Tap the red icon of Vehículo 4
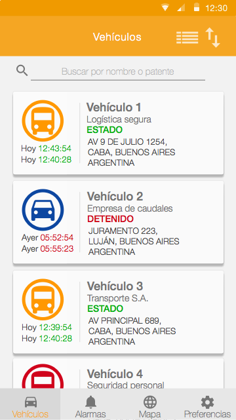The width and height of the screenshot is (236, 420). pos(43,376)
